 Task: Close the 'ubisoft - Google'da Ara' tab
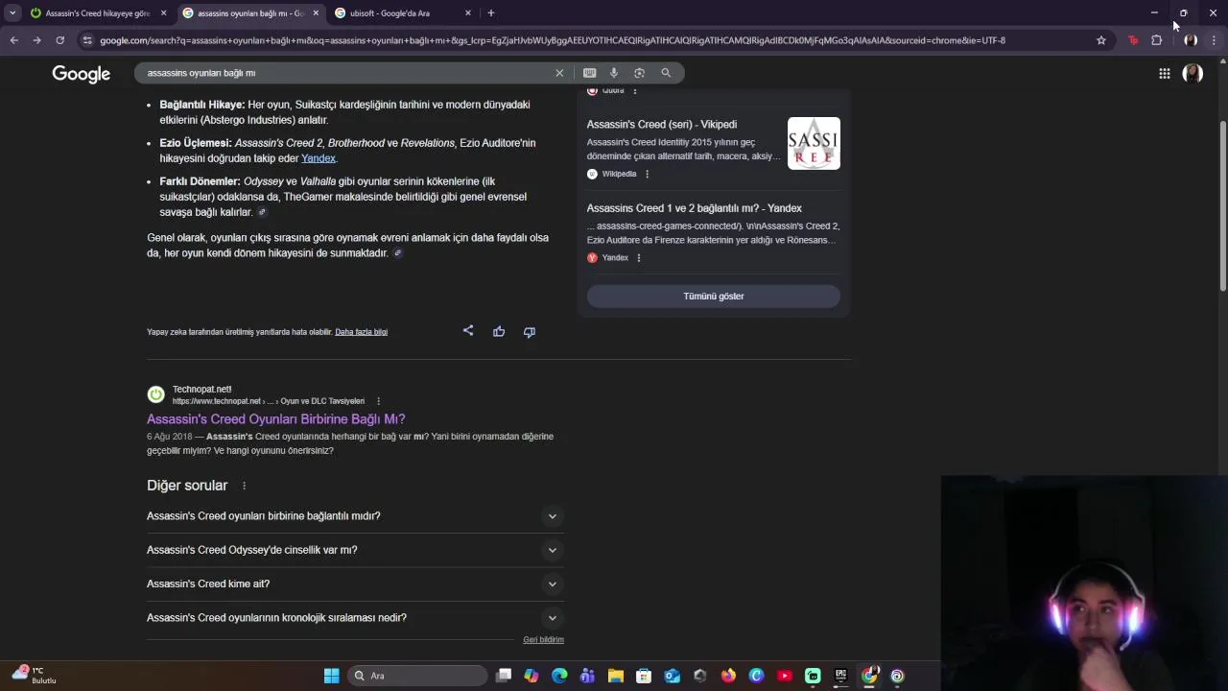click(468, 13)
